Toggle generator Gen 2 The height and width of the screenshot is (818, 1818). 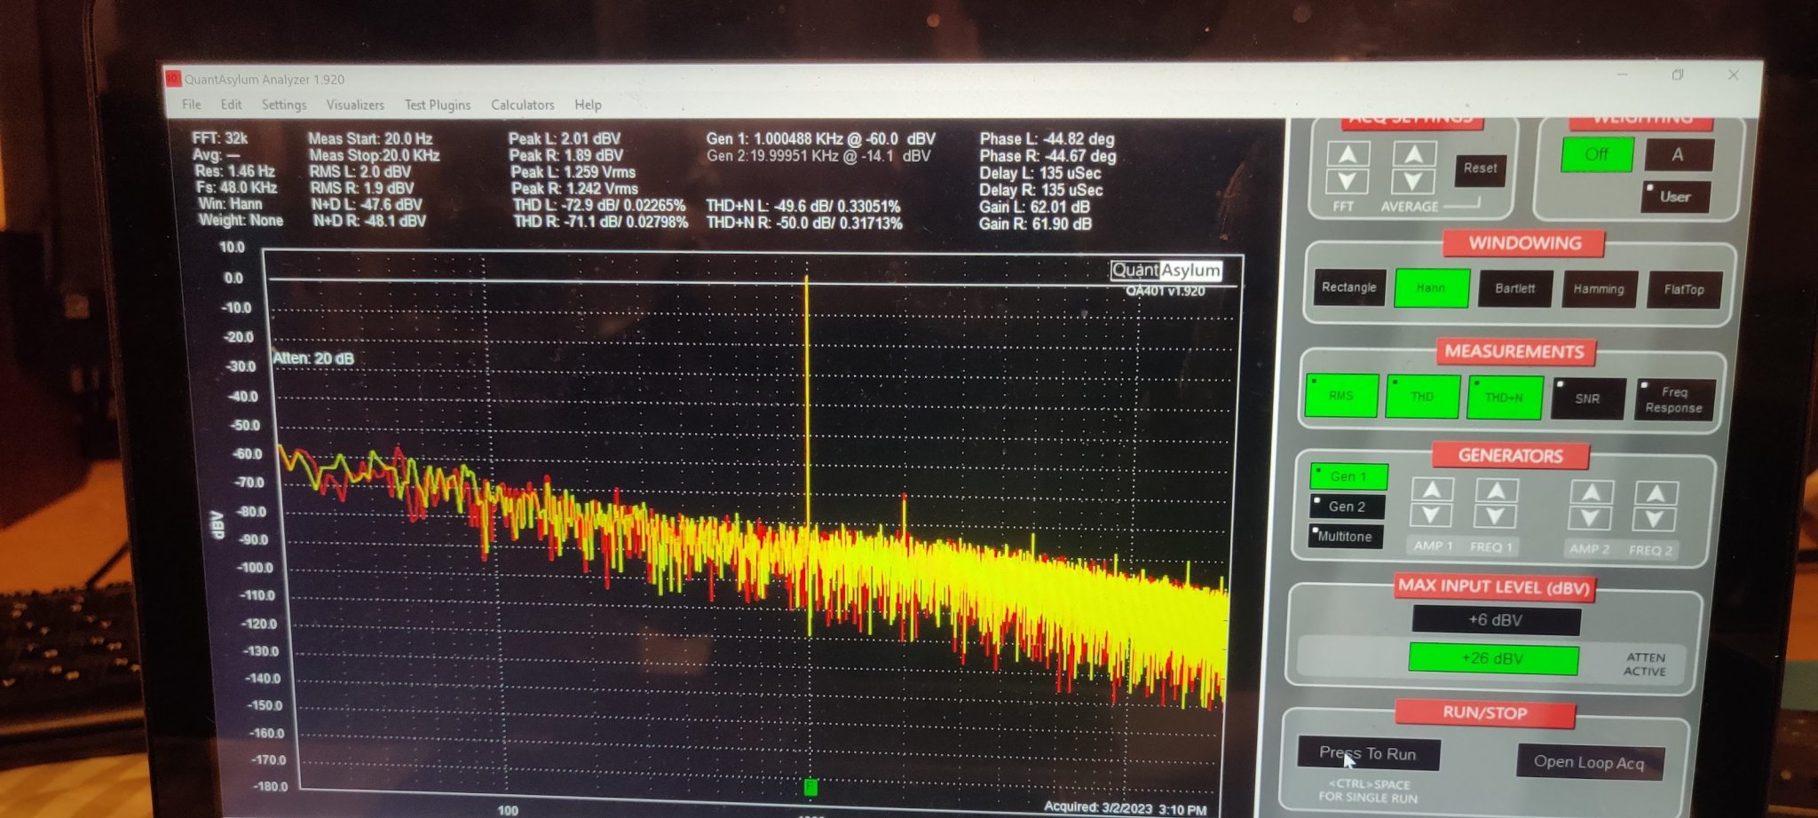(1348, 507)
